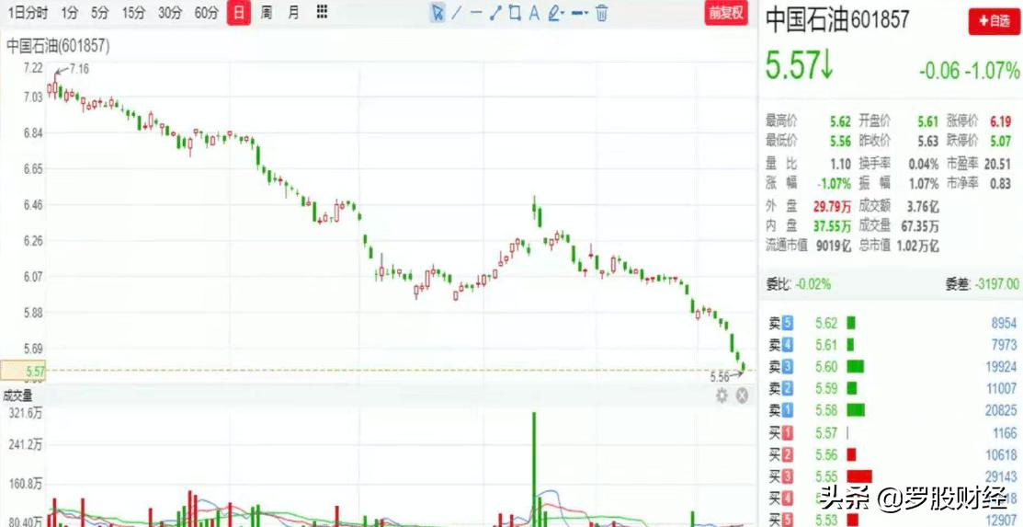Image resolution: width=1023 pixels, height=527 pixels.
Task: Switch to 60分 chart period
Action: point(206,12)
